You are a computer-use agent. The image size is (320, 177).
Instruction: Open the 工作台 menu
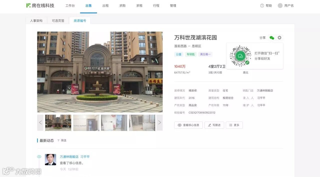70,6
